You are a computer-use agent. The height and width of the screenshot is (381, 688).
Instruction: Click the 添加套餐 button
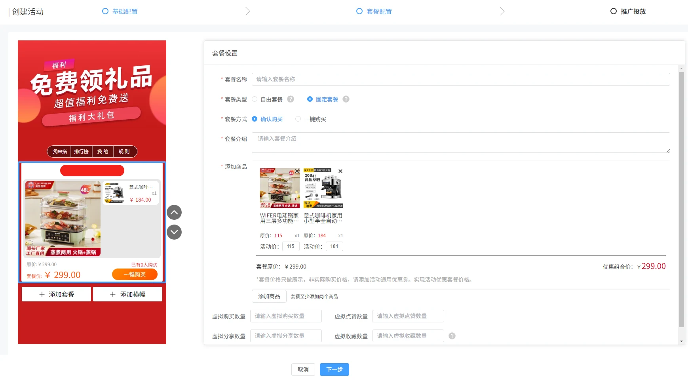tap(56, 294)
